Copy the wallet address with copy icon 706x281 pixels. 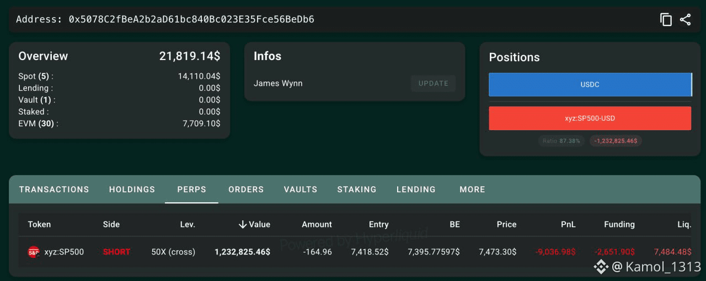click(666, 20)
